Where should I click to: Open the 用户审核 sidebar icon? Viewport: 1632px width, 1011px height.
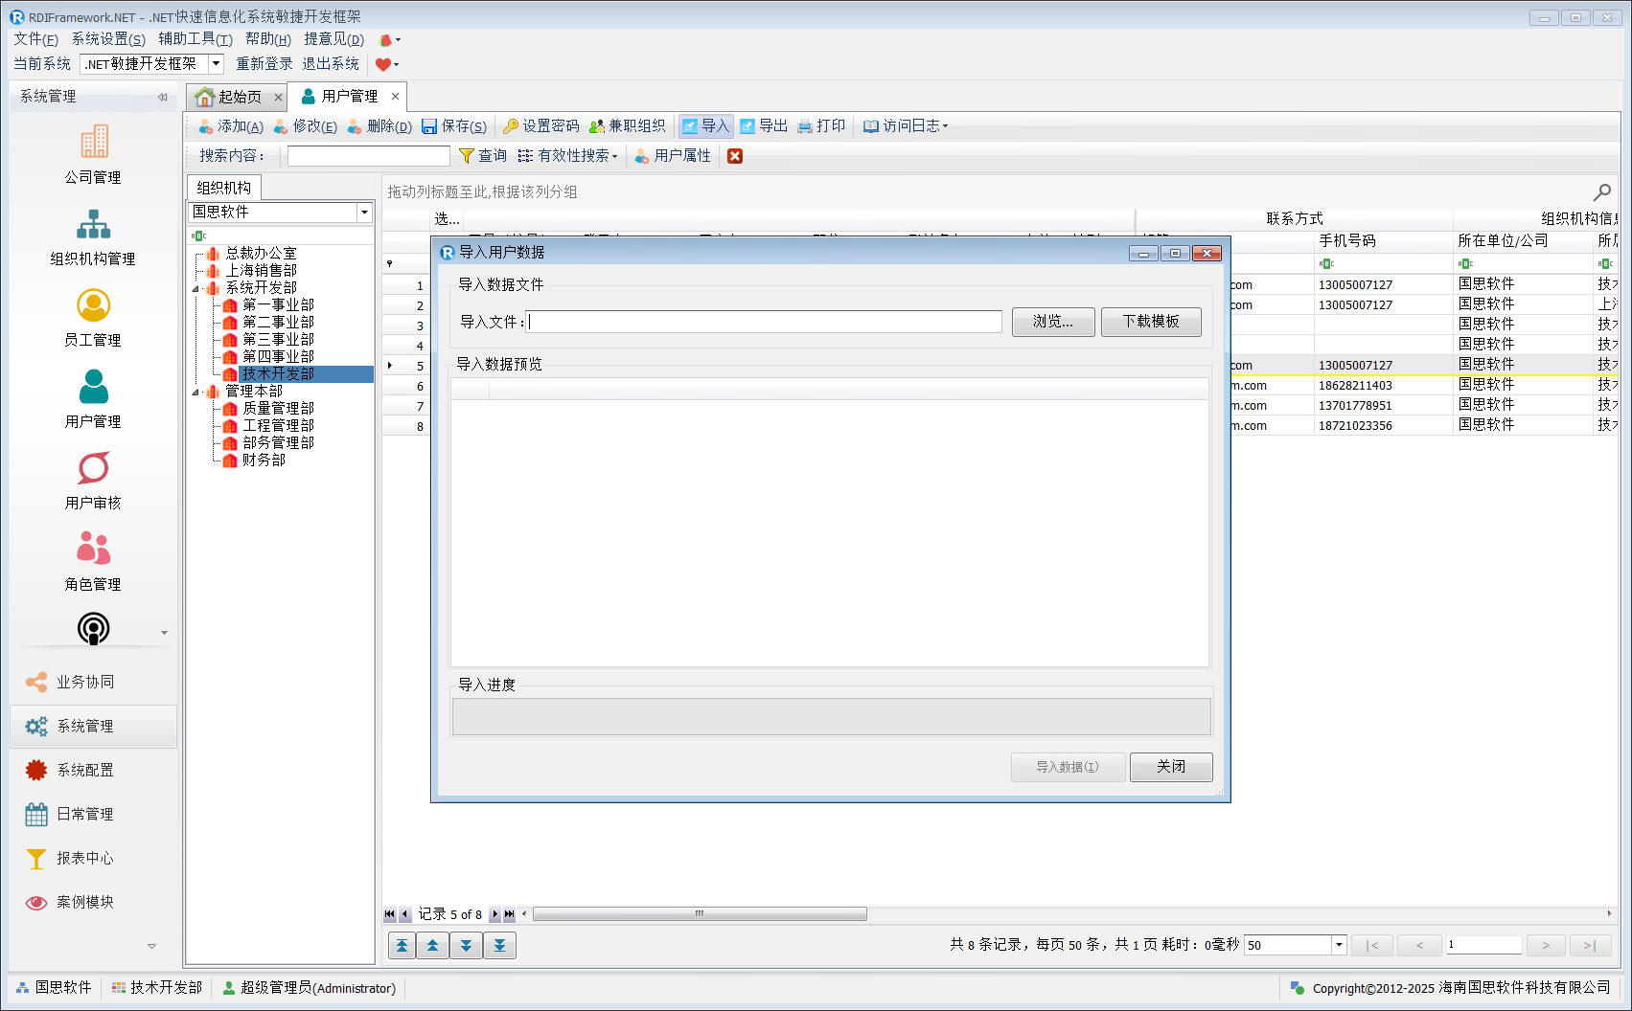click(93, 469)
